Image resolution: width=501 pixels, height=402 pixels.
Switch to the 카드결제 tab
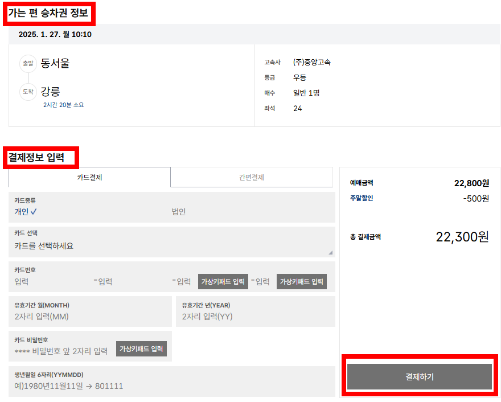pyautogui.click(x=89, y=177)
